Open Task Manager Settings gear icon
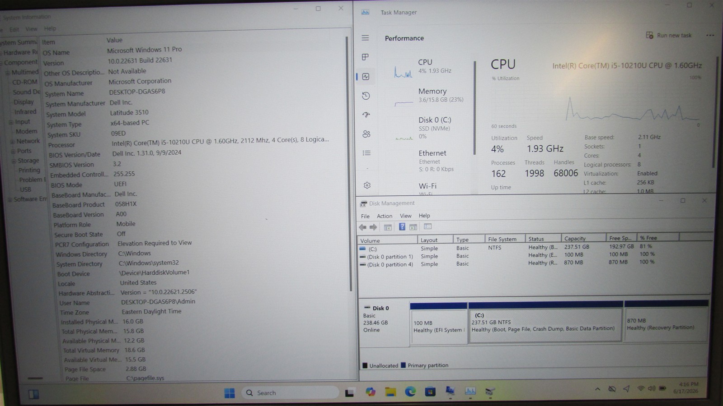723x406 pixels. coord(367,185)
